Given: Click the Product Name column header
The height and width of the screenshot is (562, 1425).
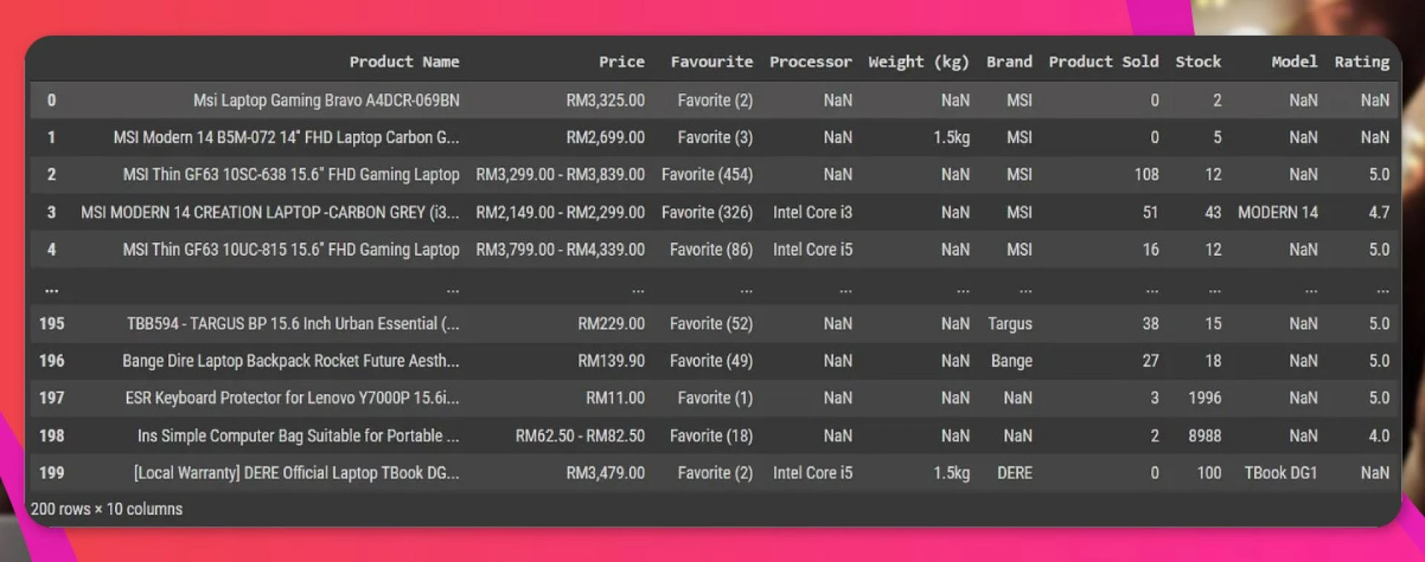Looking at the screenshot, I should click(x=404, y=62).
